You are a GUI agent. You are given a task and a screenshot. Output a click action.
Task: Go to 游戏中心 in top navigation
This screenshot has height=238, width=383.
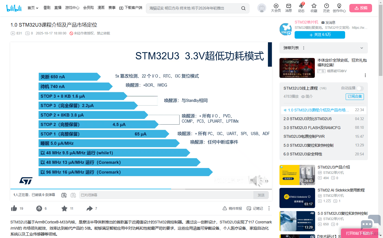pyautogui.click(x=72, y=8)
